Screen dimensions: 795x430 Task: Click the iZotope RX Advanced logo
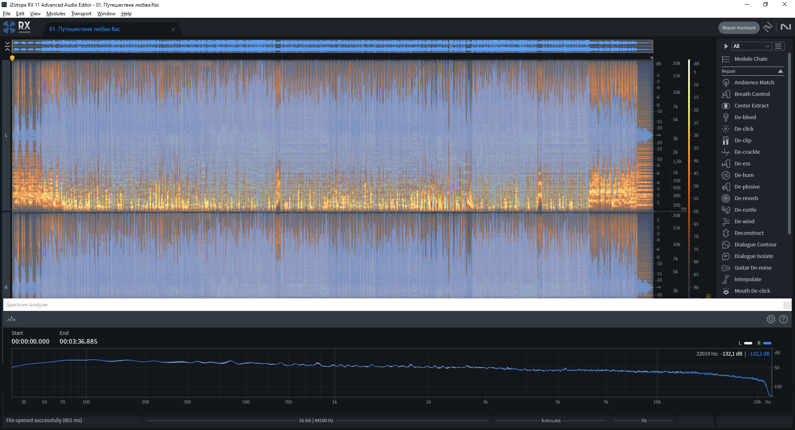pos(17,27)
